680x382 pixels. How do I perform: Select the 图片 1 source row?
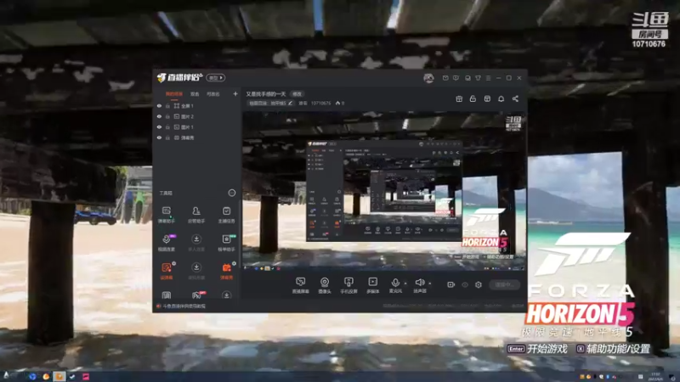pos(197,126)
